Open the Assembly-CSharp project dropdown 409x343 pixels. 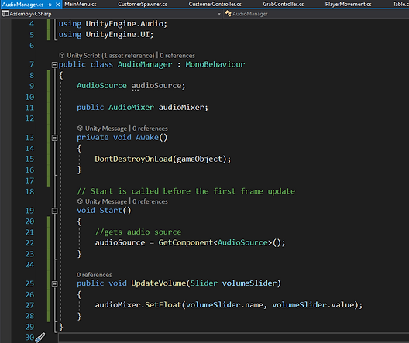219,14
